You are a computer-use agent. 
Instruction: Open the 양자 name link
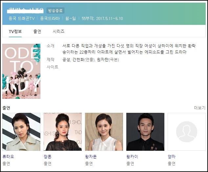[172, 157]
